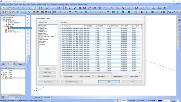Open the Dimension menu
The width and height of the screenshot is (181, 102).
coord(54,4)
